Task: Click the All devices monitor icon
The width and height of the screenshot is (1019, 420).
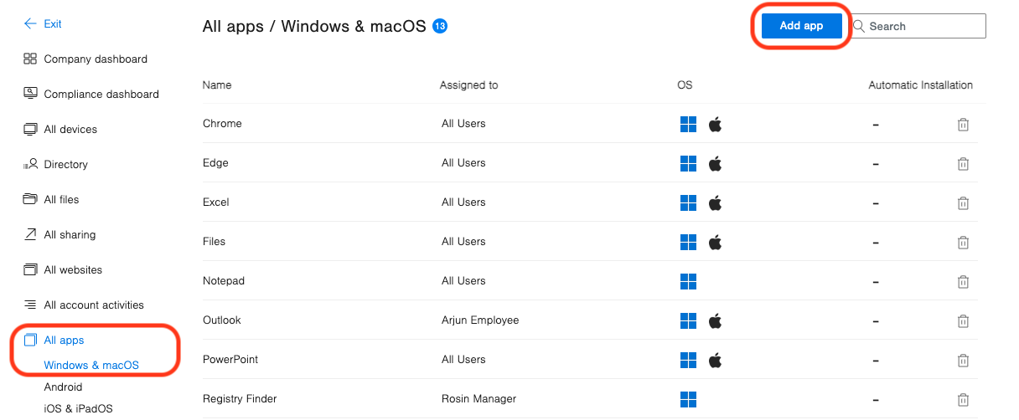Action: (30, 130)
